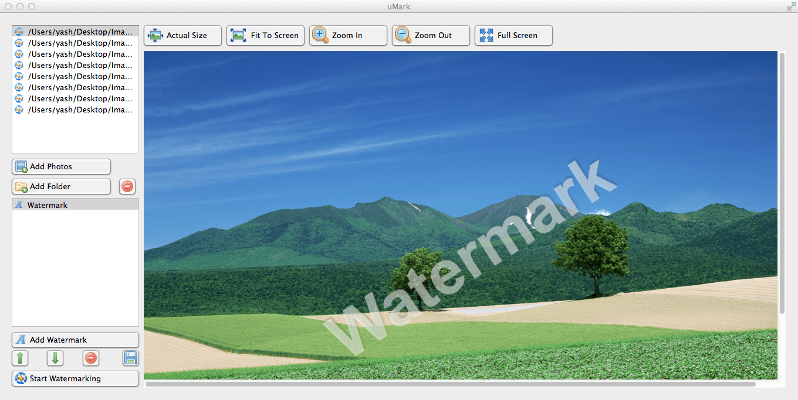Move watermark down with green down arrow
Screen dimensions: 798x400
click(x=55, y=358)
